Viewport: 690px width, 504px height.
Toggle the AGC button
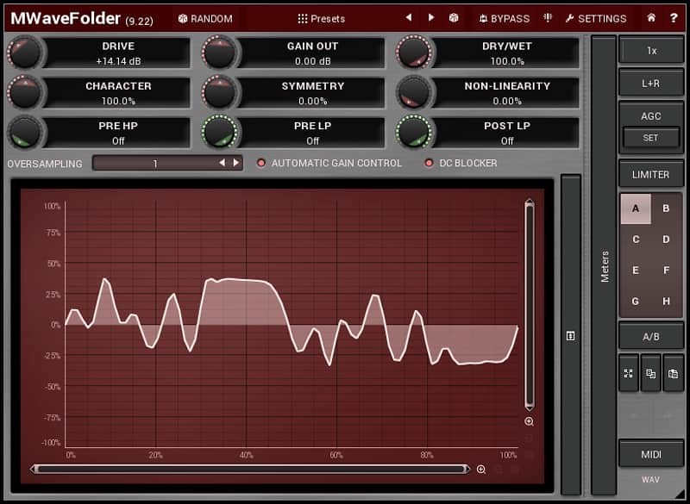pos(651,116)
